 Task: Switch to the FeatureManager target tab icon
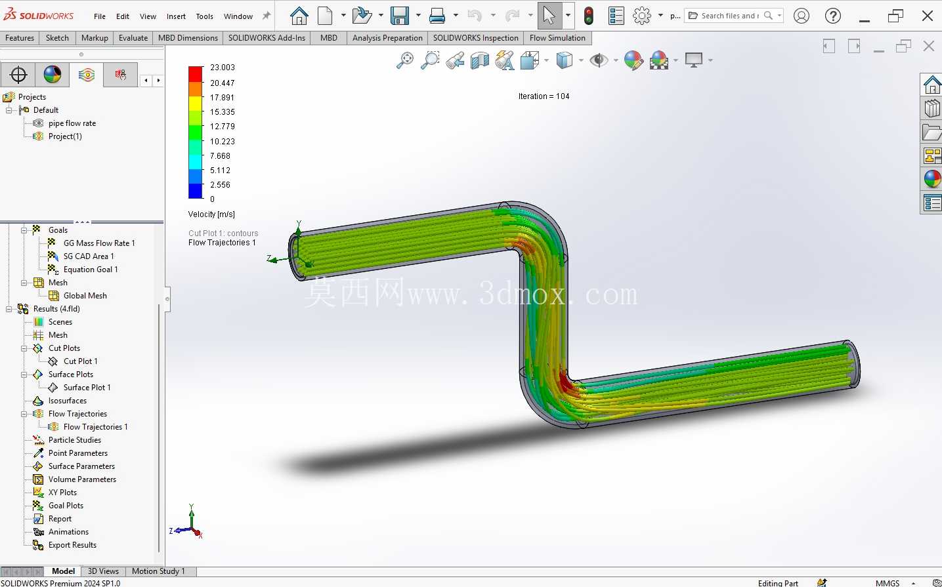18,75
